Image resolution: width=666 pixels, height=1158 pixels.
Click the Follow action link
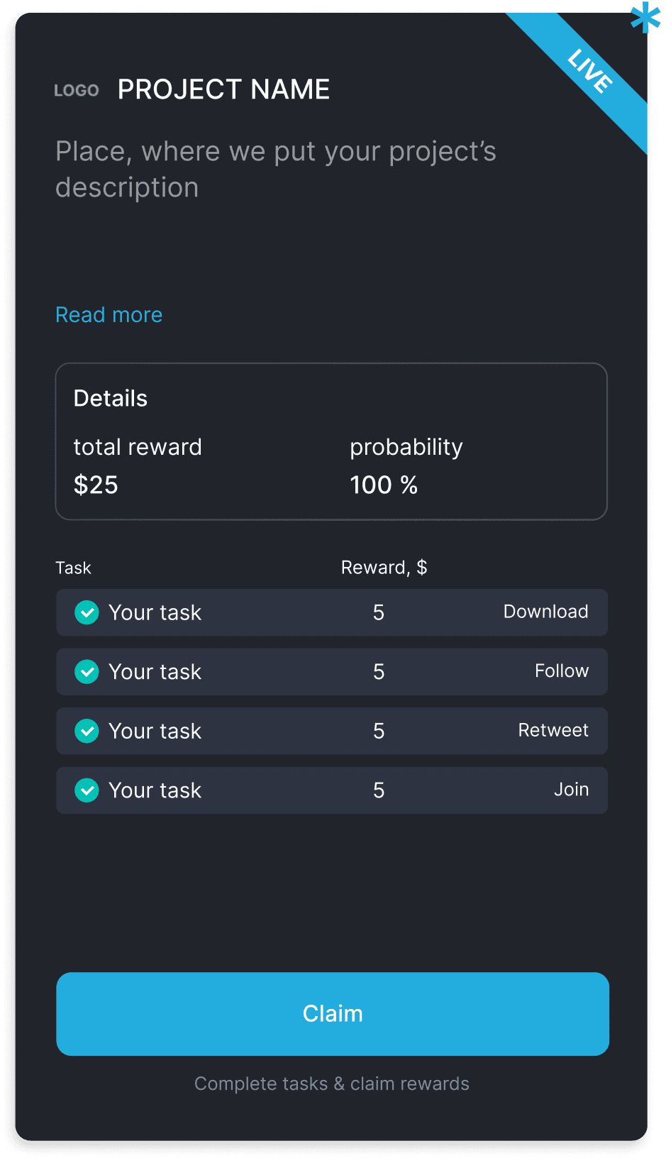pyautogui.click(x=561, y=671)
